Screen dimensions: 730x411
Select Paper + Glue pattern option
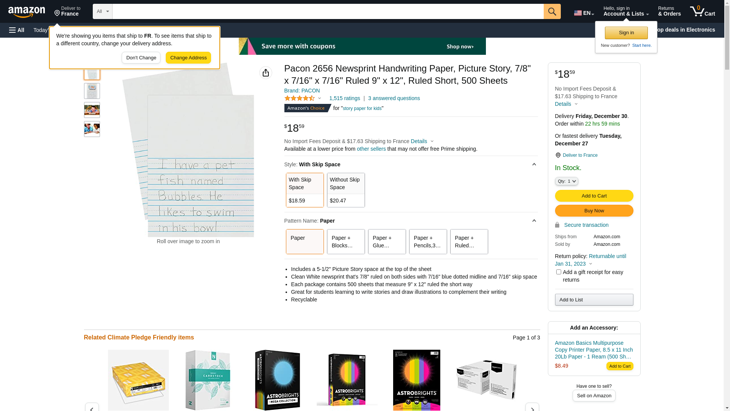(x=387, y=242)
